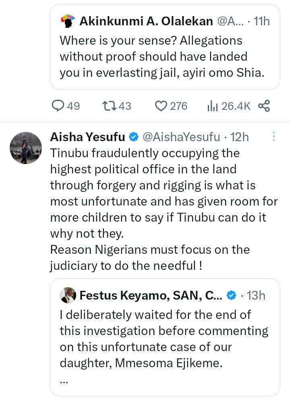This screenshot has width=290, height=405.
Task: Click Festus Keyamo's small avatar in quoted tweet
Action: coord(68,296)
